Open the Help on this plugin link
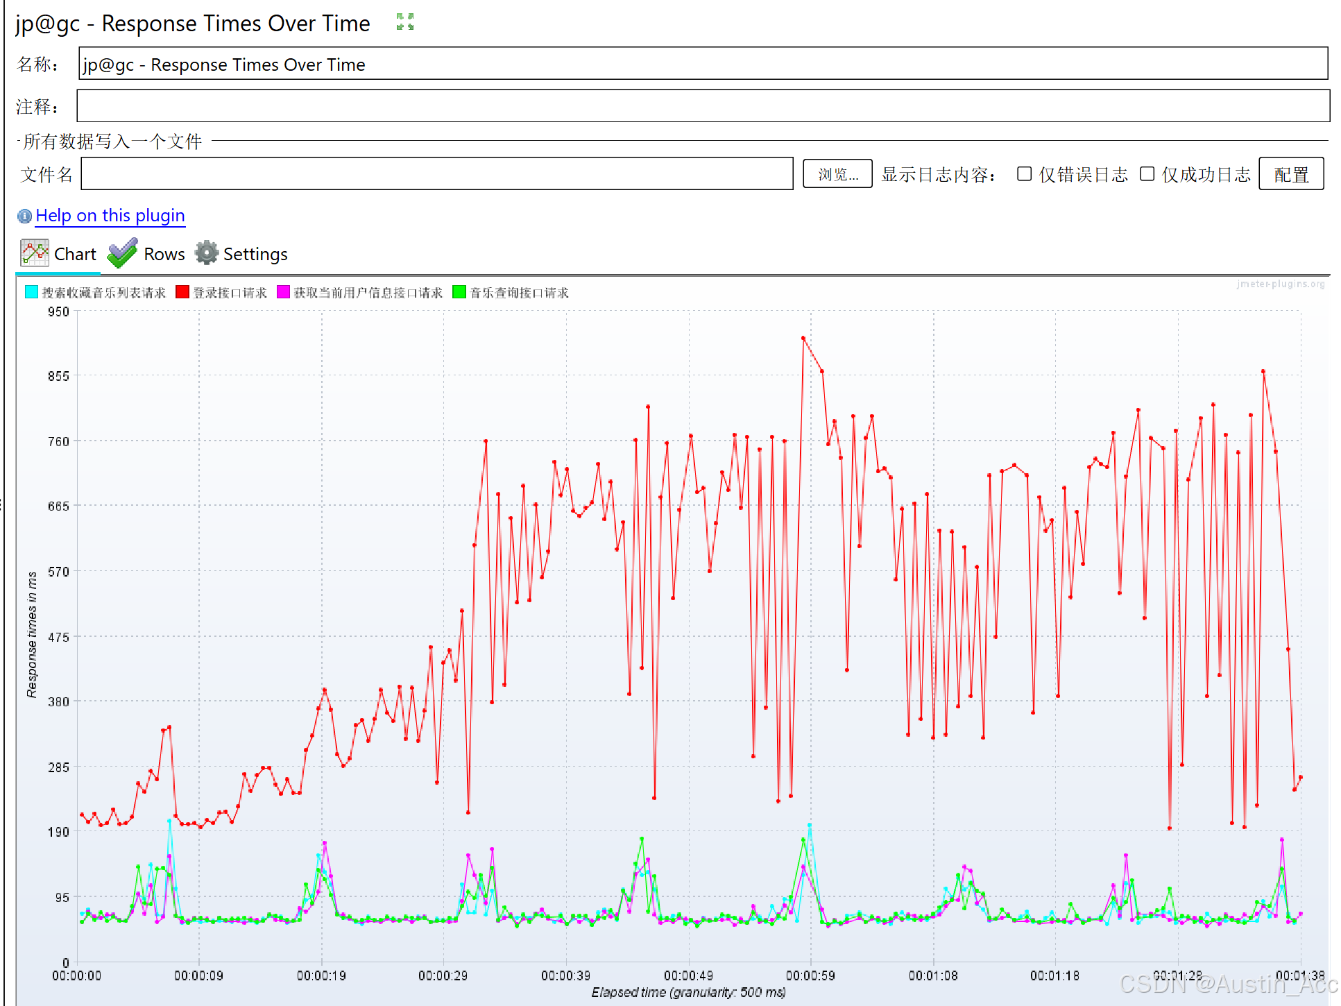The height and width of the screenshot is (1006, 1341). [x=110, y=216]
